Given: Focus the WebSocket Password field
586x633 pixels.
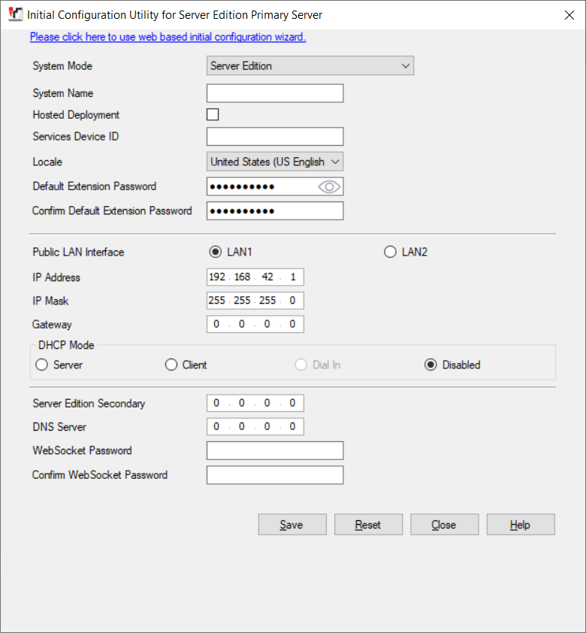Looking at the screenshot, I should 275,450.
